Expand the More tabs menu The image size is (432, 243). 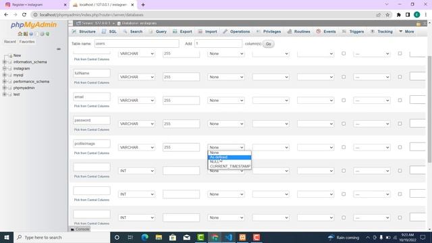406,32
